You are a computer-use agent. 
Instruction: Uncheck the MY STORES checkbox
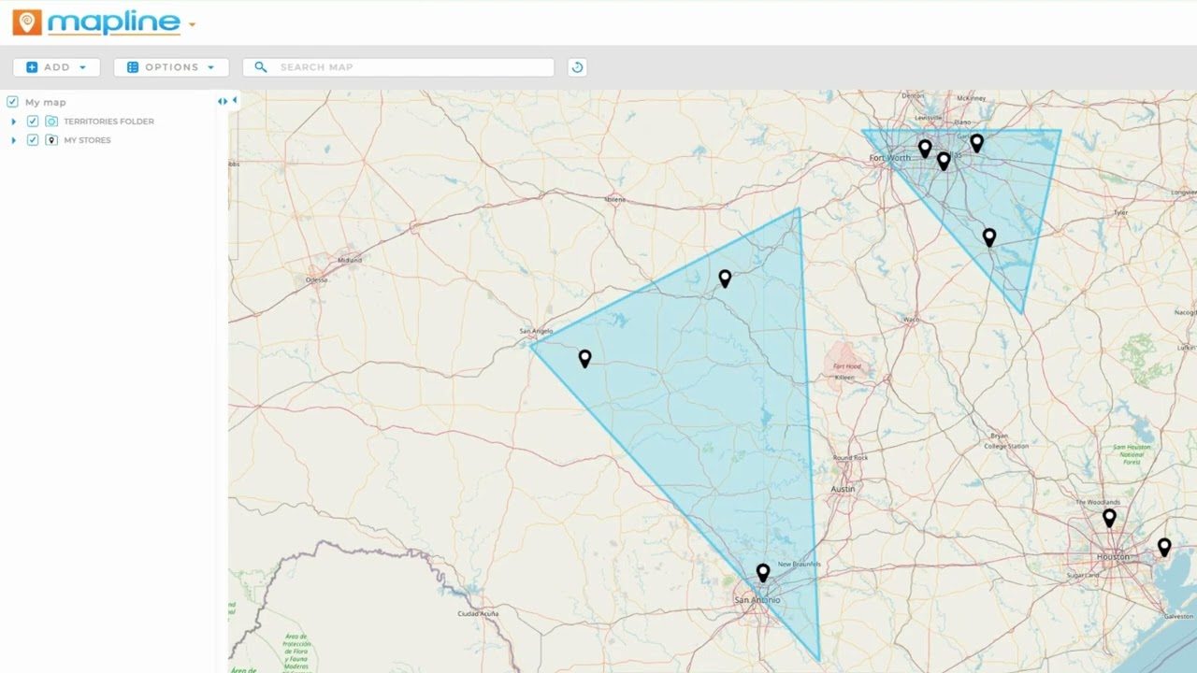(x=33, y=140)
